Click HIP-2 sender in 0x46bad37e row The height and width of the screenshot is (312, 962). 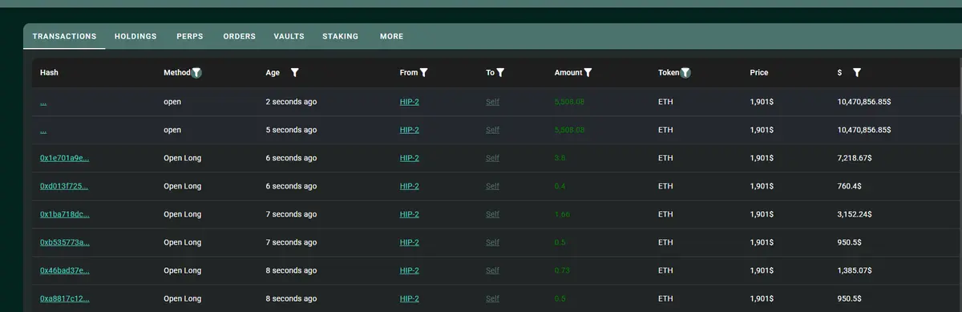click(410, 270)
